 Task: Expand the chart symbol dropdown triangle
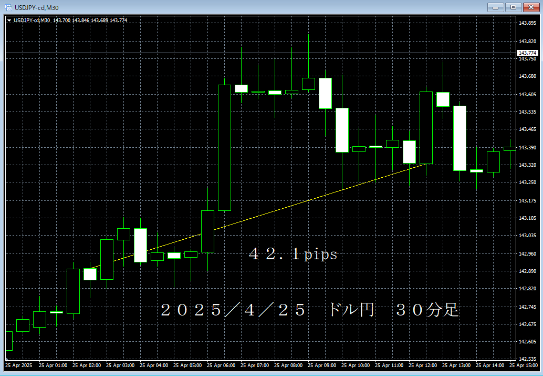point(9,21)
